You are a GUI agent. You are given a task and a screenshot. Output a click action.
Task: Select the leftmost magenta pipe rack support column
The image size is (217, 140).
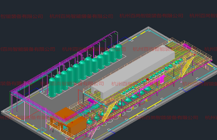click(x=10, y=101)
